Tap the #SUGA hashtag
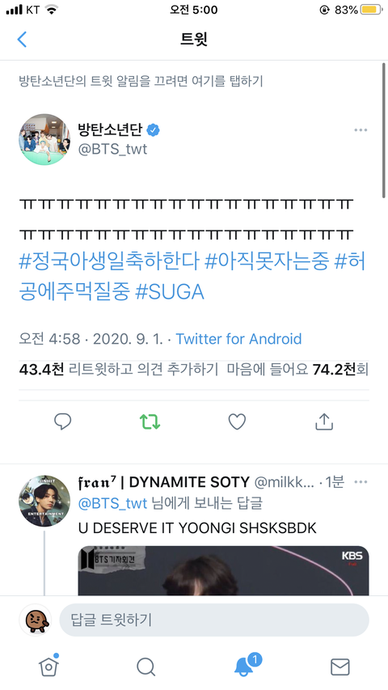Image resolution: width=388 pixels, height=690 pixels. pyautogui.click(x=170, y=292)
